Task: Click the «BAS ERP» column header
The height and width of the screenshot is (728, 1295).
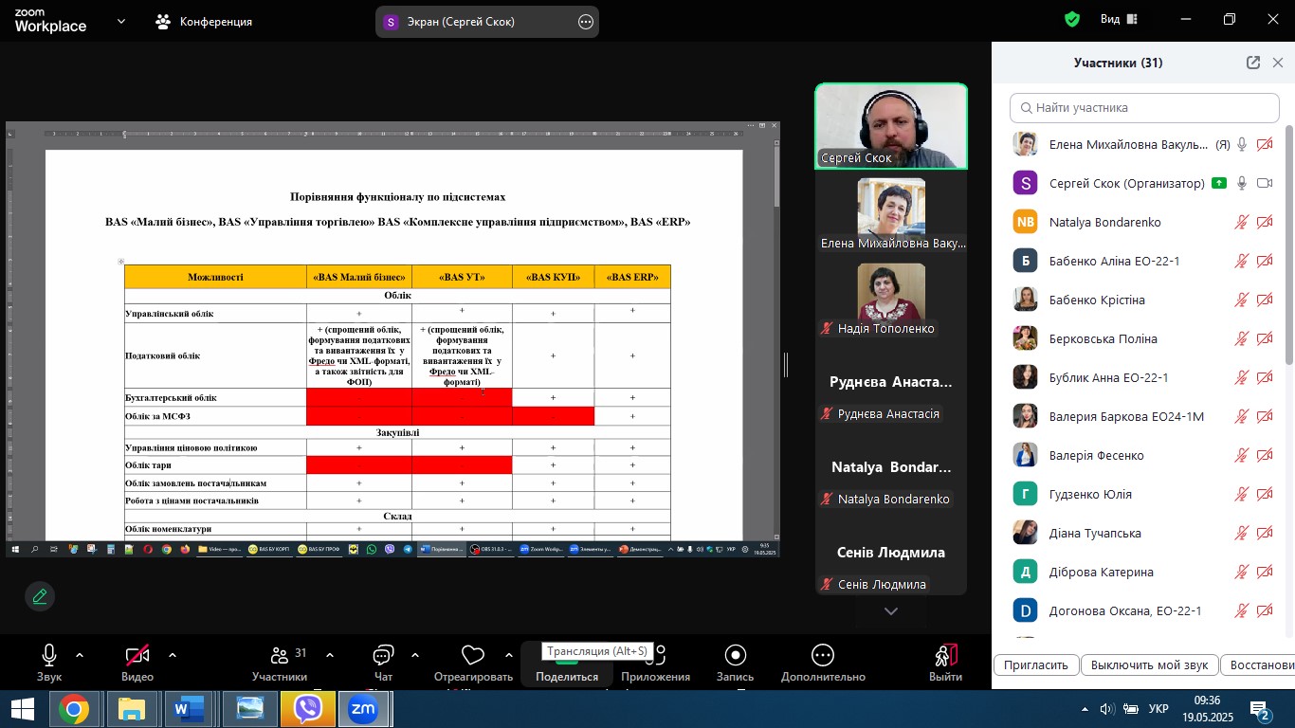Action: point(632,277)
